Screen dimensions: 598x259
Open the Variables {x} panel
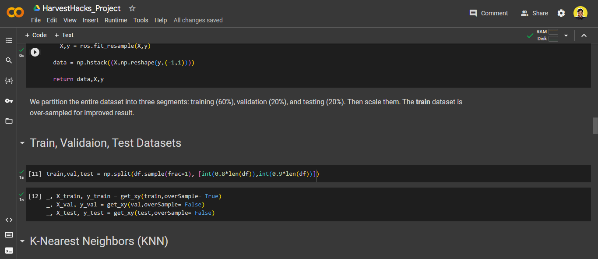tap(9, 81)
